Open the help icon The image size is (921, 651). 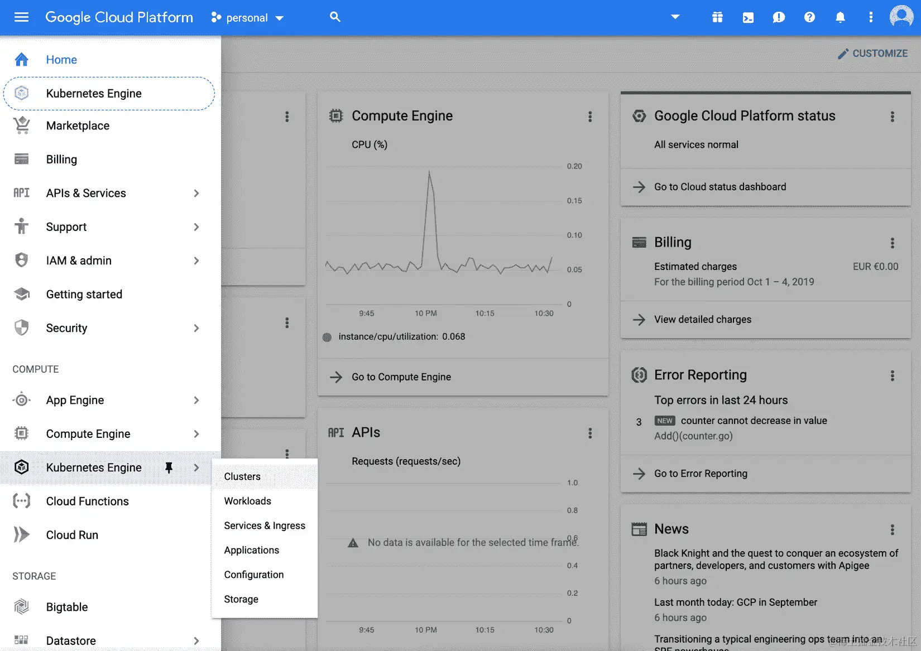(x=809, y=17)
